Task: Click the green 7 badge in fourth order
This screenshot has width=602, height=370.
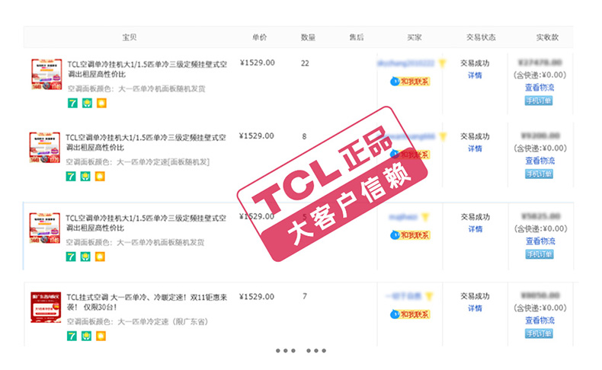Action: (x=72, y=337)
